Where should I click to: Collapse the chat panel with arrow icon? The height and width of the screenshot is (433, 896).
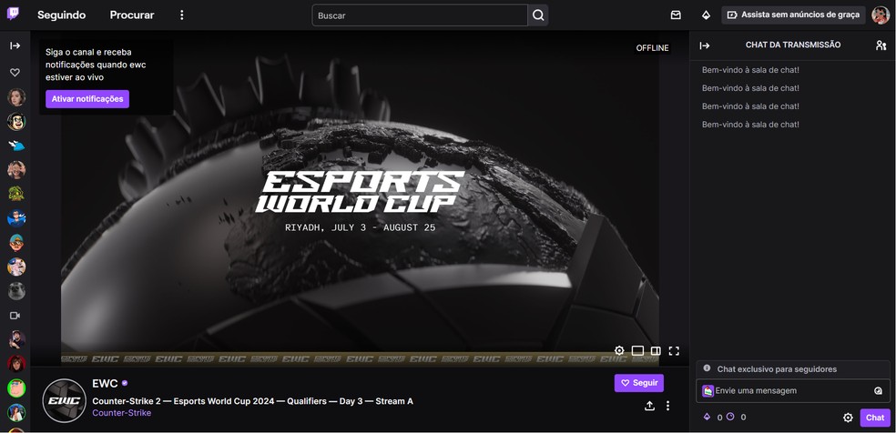click(705, 45)
